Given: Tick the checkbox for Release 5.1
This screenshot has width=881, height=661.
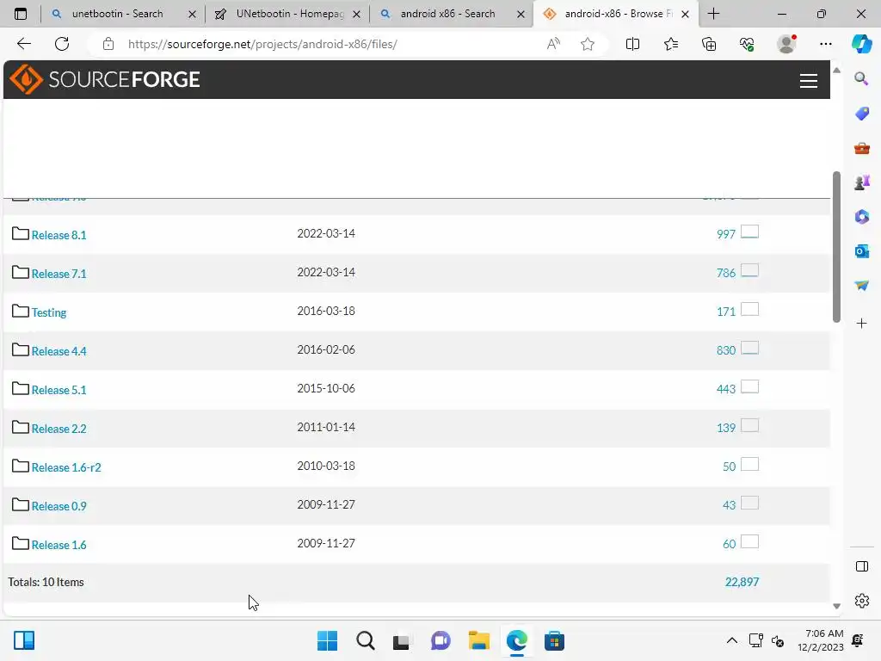Looking at the screenshot, I should 749,386.
